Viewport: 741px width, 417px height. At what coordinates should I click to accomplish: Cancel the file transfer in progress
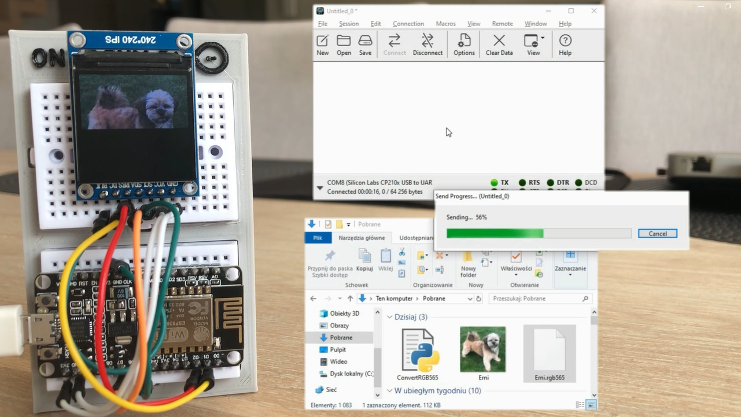[x=657, y=233]
